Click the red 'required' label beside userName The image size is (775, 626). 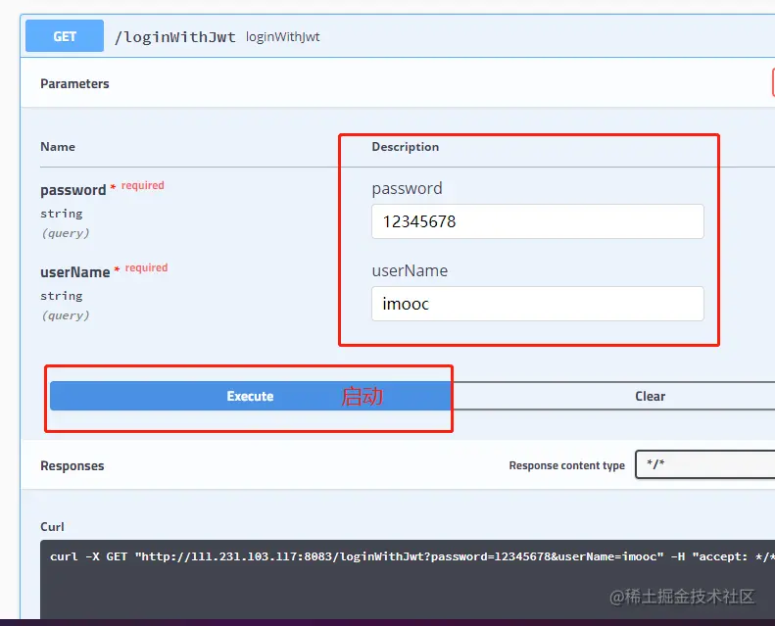(x=146, y=267)
